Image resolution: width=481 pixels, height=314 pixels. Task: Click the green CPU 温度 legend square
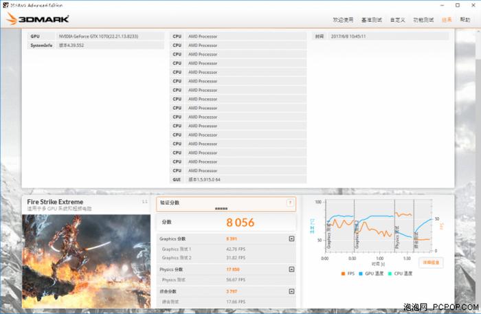click(390, 273)
